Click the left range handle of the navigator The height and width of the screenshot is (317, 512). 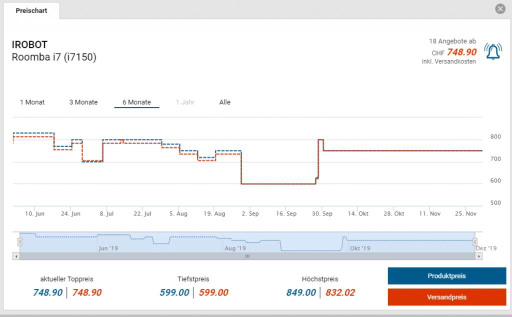(20, 242)
